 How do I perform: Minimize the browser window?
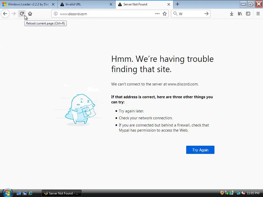click(243, 4)
